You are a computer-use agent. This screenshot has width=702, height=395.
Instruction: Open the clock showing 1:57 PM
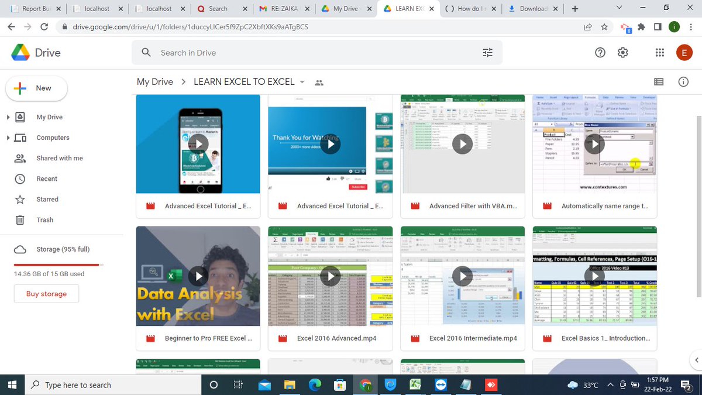(x=658, y=384)
